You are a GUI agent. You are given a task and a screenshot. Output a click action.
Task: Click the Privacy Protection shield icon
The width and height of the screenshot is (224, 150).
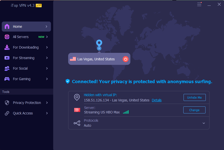point(7,103)
